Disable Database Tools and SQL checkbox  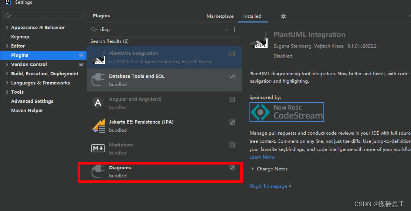tap(232, 76)
